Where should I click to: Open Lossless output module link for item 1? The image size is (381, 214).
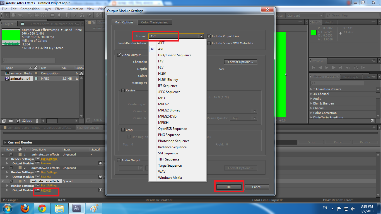[x=46, y=163]
